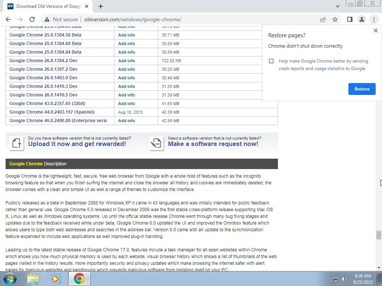Click Make a software request now
382x286 pixels.
pos(213,144)
